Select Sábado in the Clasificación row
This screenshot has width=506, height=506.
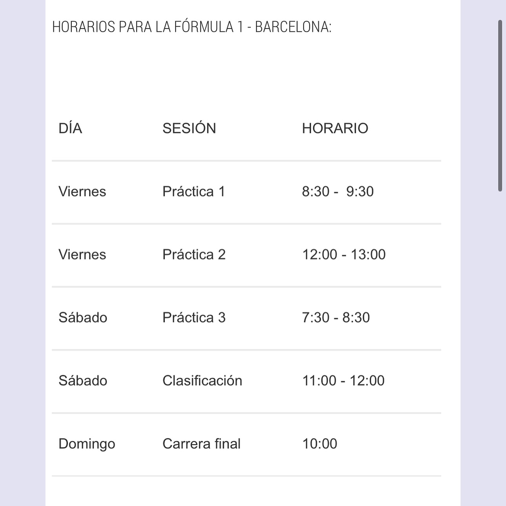click(83, 381)
